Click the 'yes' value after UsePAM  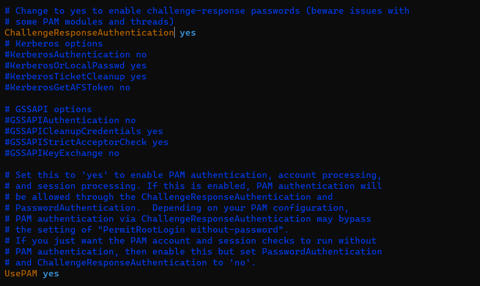[51, 274]
